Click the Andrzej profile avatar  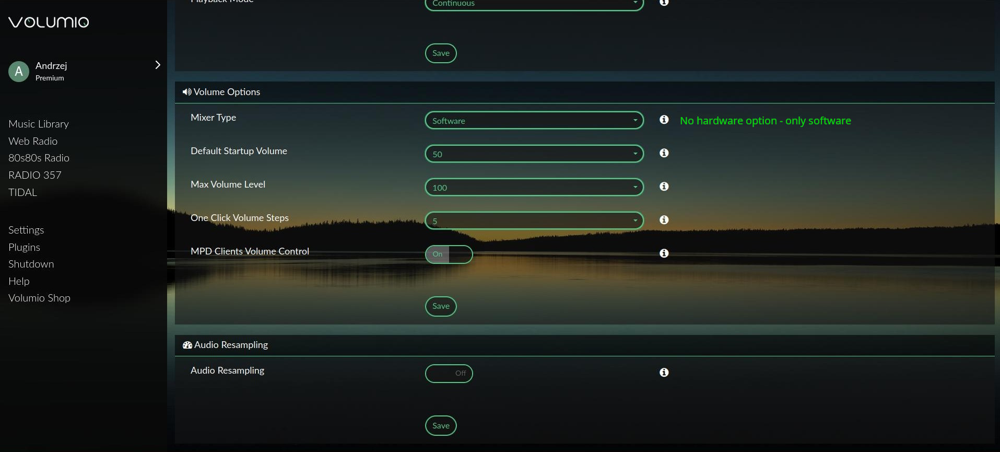pos(19,71)
